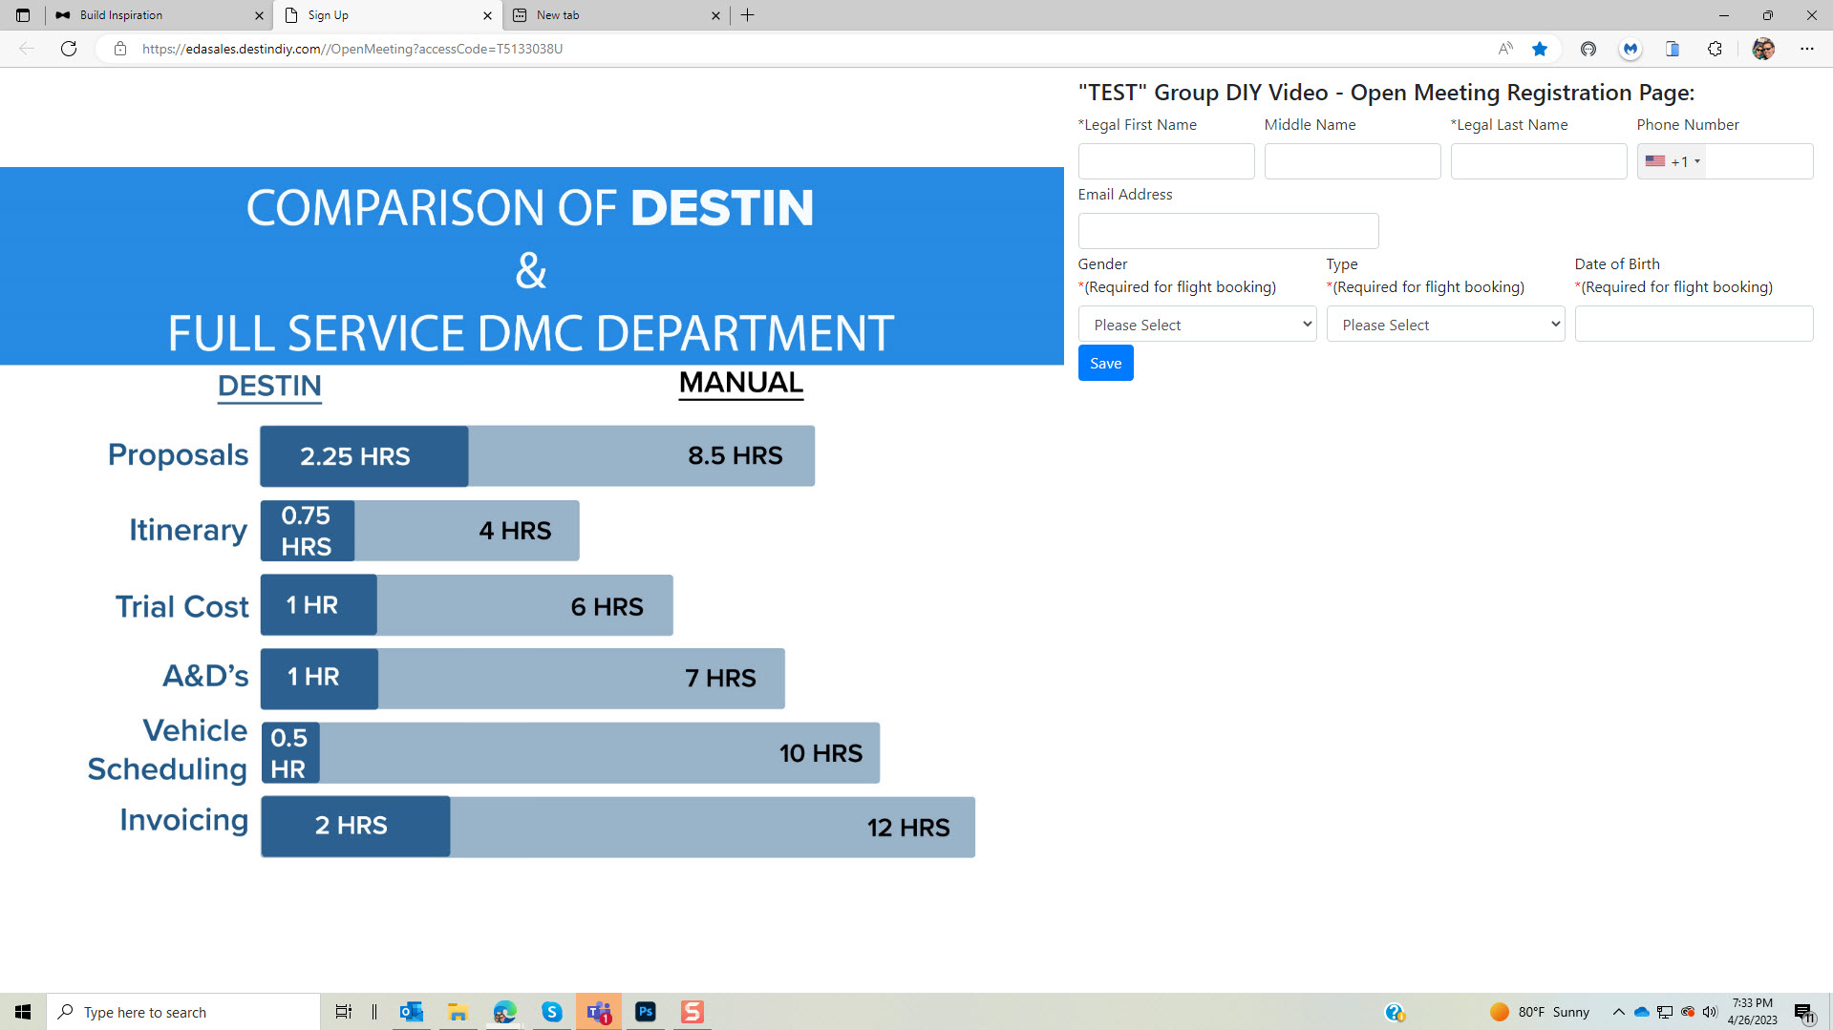Switch to the Build Inspiration tab
The height and width of the screenshot is (1030, 1833).
pos(159,15)
